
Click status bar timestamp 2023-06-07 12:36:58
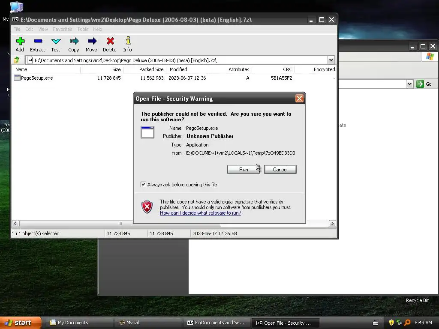(x=215, y=233)
